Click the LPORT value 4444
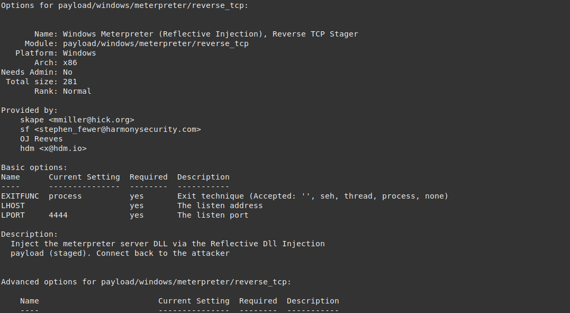This screenshot has height=313, width=570. click(58, 215)
